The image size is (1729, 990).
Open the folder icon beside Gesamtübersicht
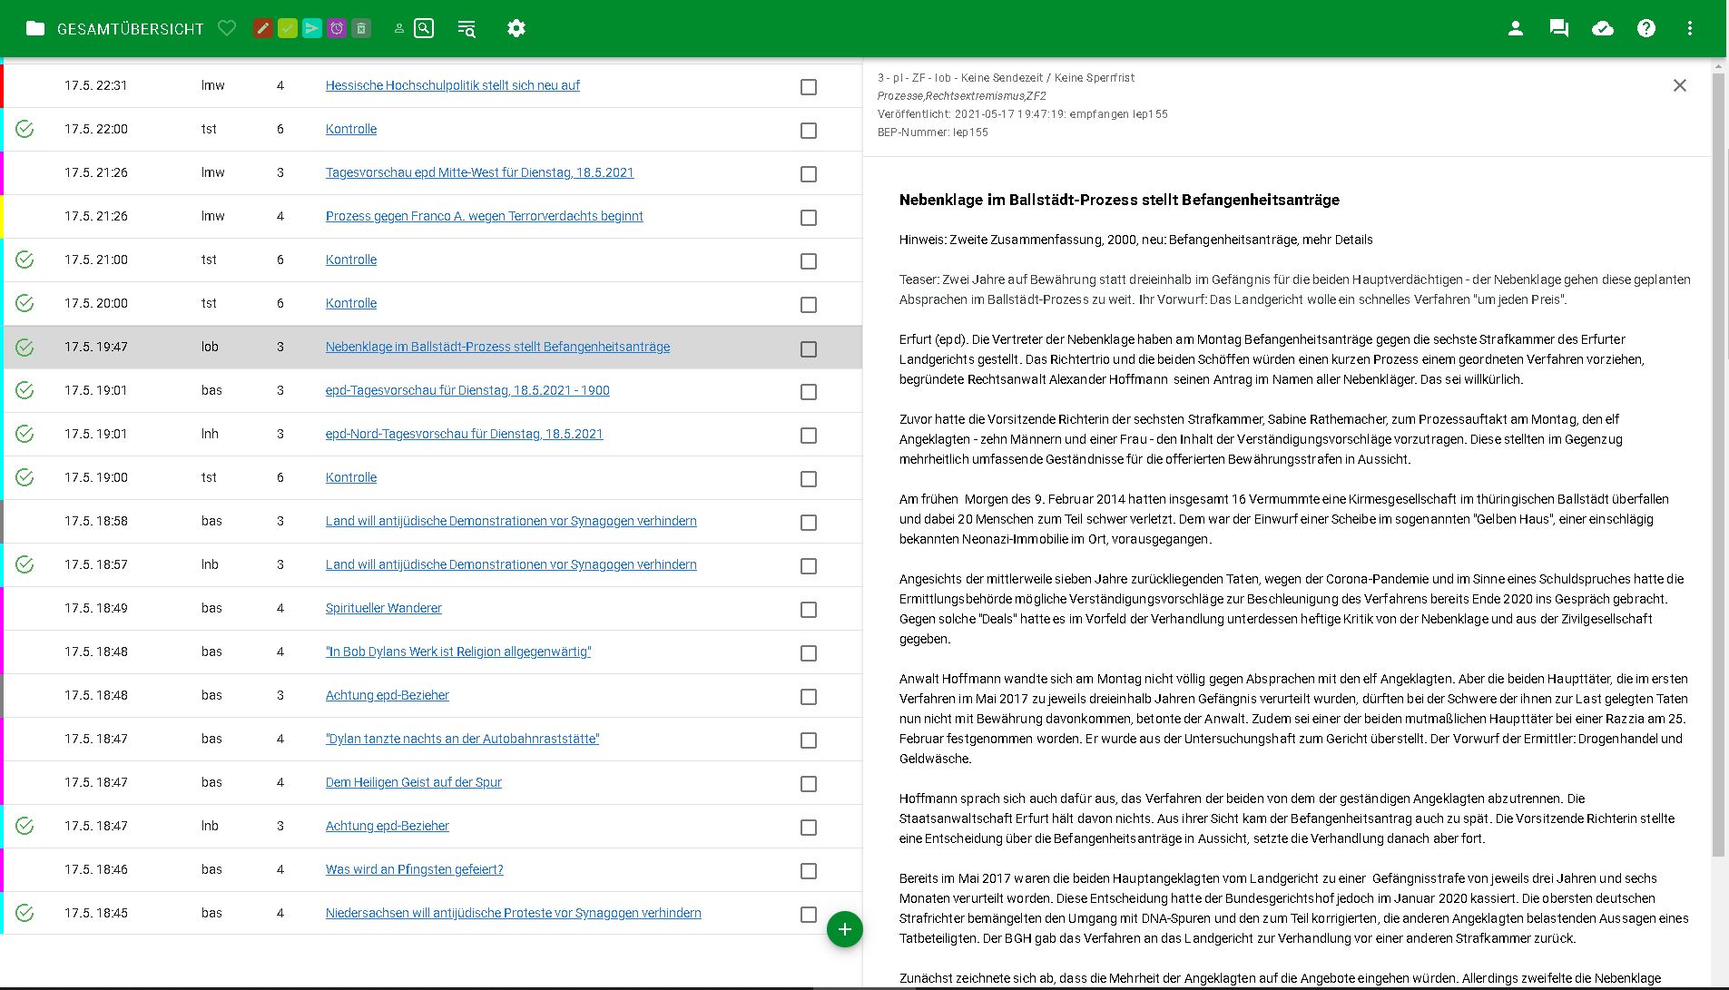[x=35, y=28]
